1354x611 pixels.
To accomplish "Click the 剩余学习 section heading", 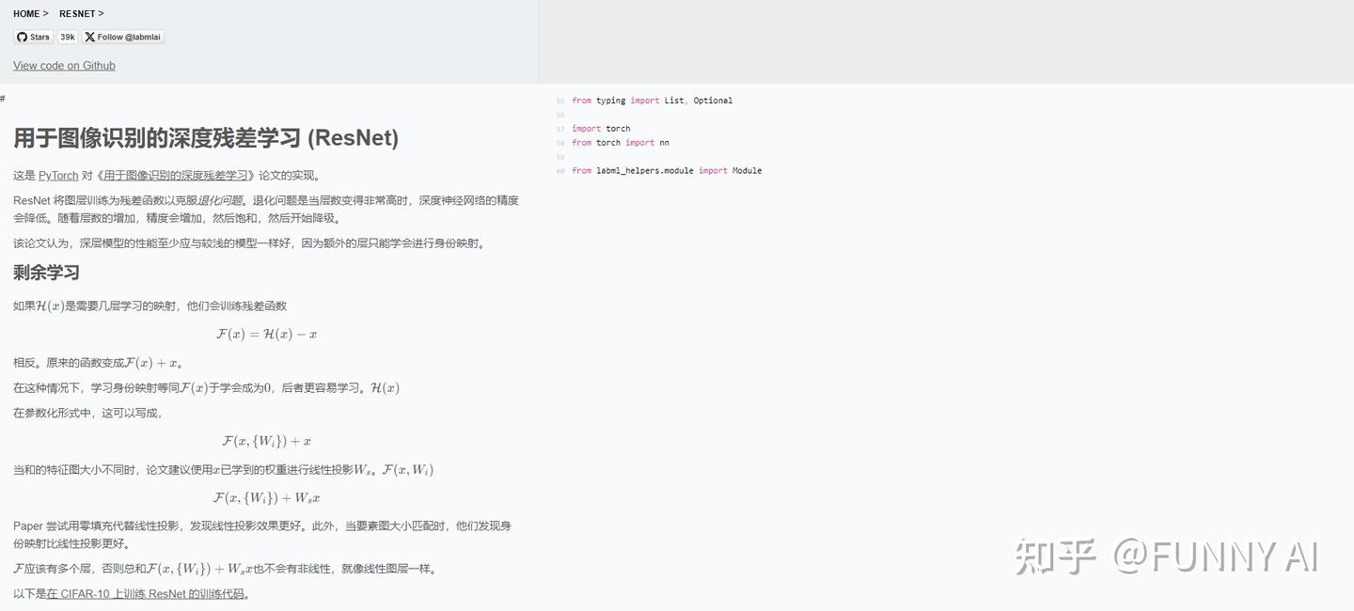I will click(46, 273).
